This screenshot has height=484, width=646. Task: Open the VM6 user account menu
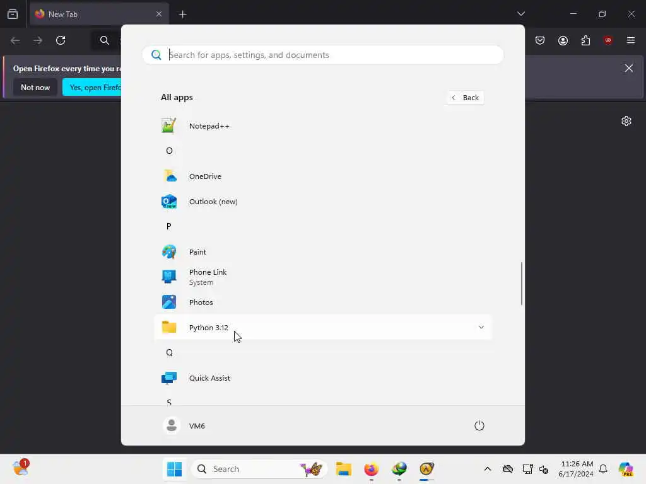pos(184,425)
